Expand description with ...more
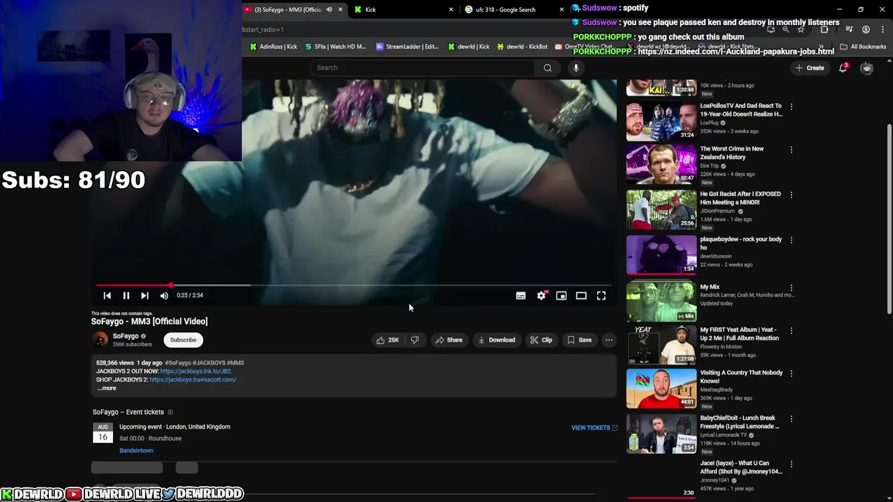Viewport: 893px width, 502px height. tap(107, 388)
